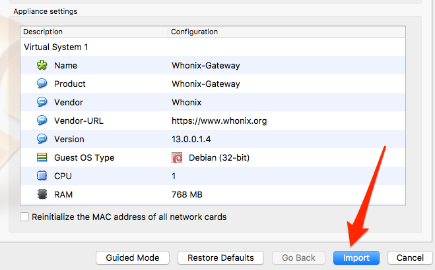Select the CPU chip icon
Screen dimensions: 435x270
(x=42, y=176)
